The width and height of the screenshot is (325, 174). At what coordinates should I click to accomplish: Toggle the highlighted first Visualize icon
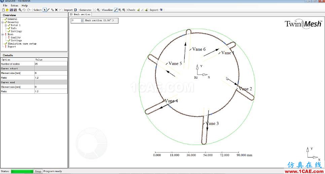coord(116,10)
